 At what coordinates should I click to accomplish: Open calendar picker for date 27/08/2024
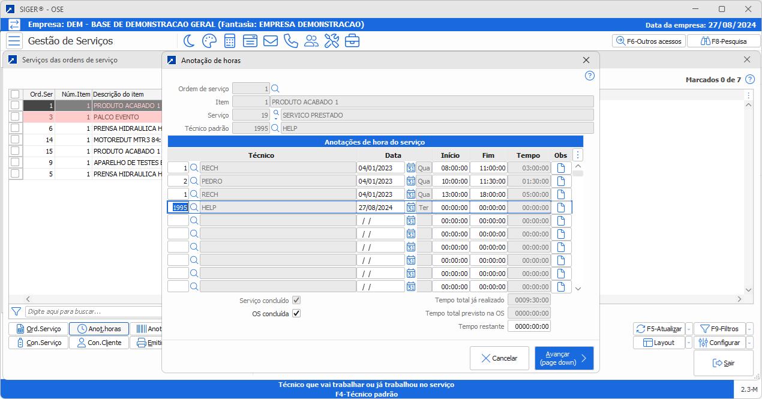click(411, 208)
